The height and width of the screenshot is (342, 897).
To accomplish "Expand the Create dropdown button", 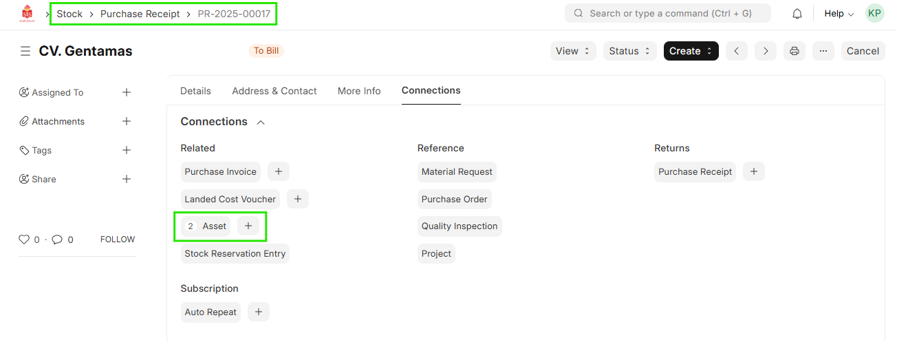I will [691, 51].
